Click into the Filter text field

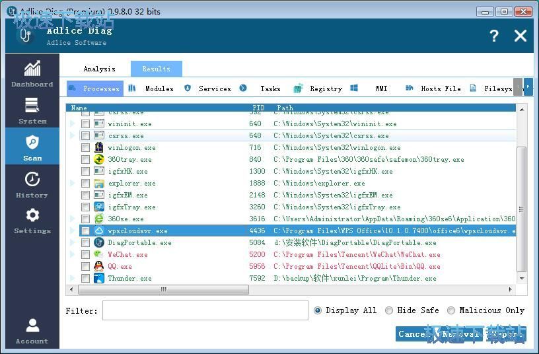(x=205, y=310)
